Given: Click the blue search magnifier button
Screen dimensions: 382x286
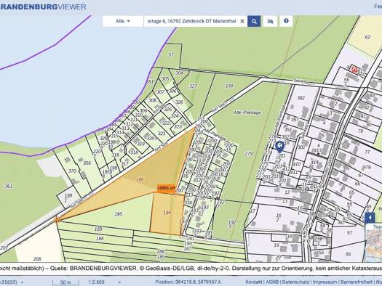Looking at the screenshot, I should click(254, 21).
